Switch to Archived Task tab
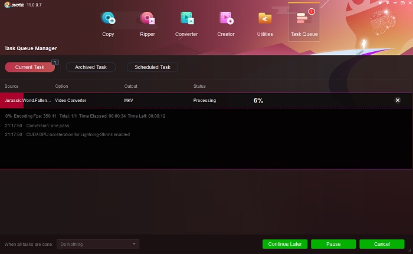Viewport: 413px width, 254px height. (x=91, y=67)
